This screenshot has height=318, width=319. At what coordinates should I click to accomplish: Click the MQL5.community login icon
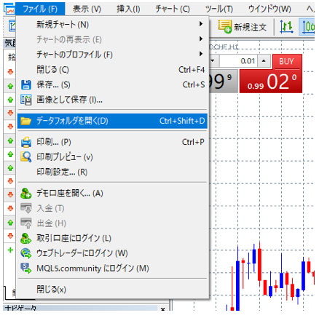pos(26,269)
